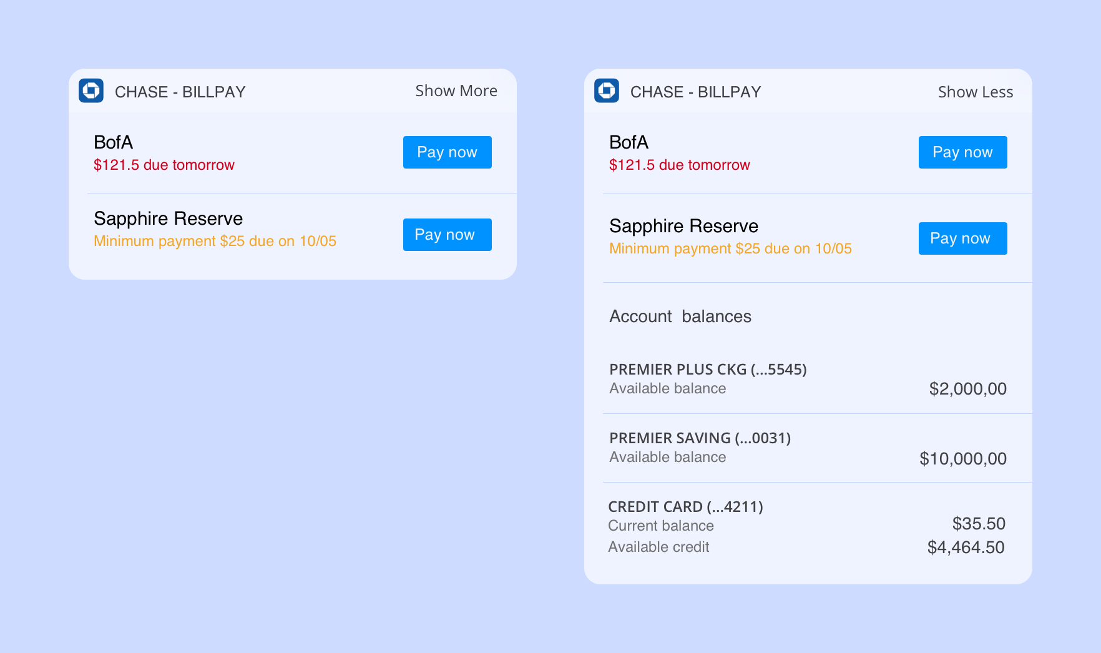This screenshot has width=1101, height=653.
Task: Open PREMIER PLUS CKG (...5545) account
Action: coord(708,370)
